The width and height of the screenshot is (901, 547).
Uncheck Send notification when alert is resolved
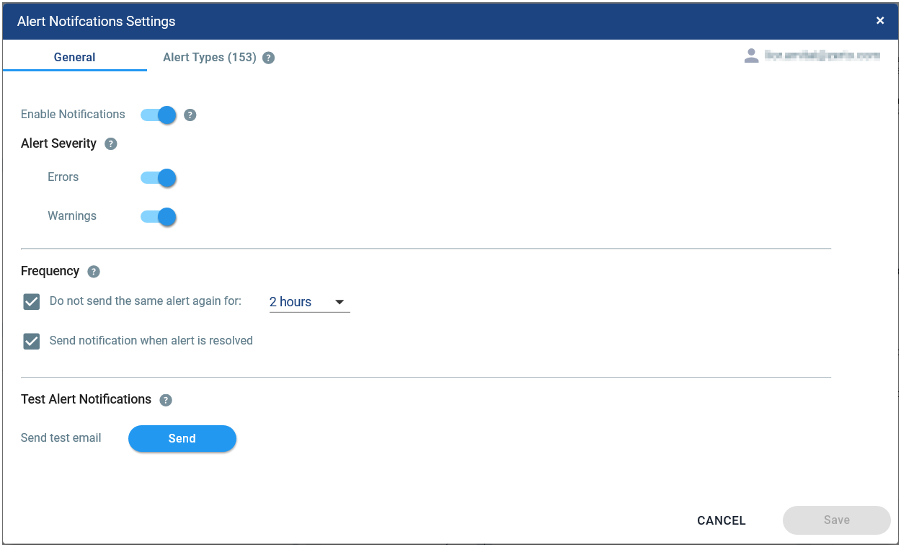[x=32, y=341]
